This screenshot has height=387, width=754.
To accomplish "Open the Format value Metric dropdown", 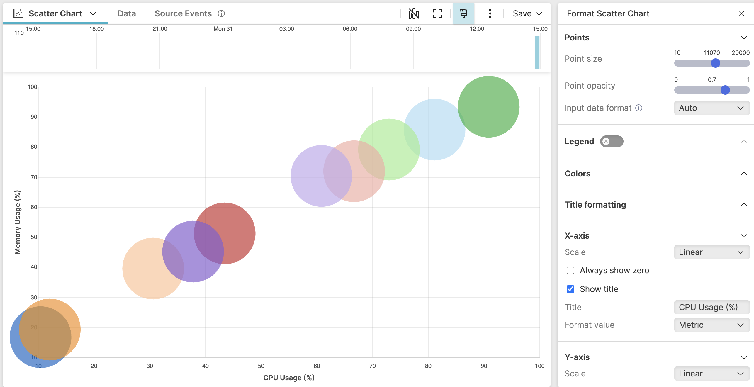I will (x=711, y=325).
